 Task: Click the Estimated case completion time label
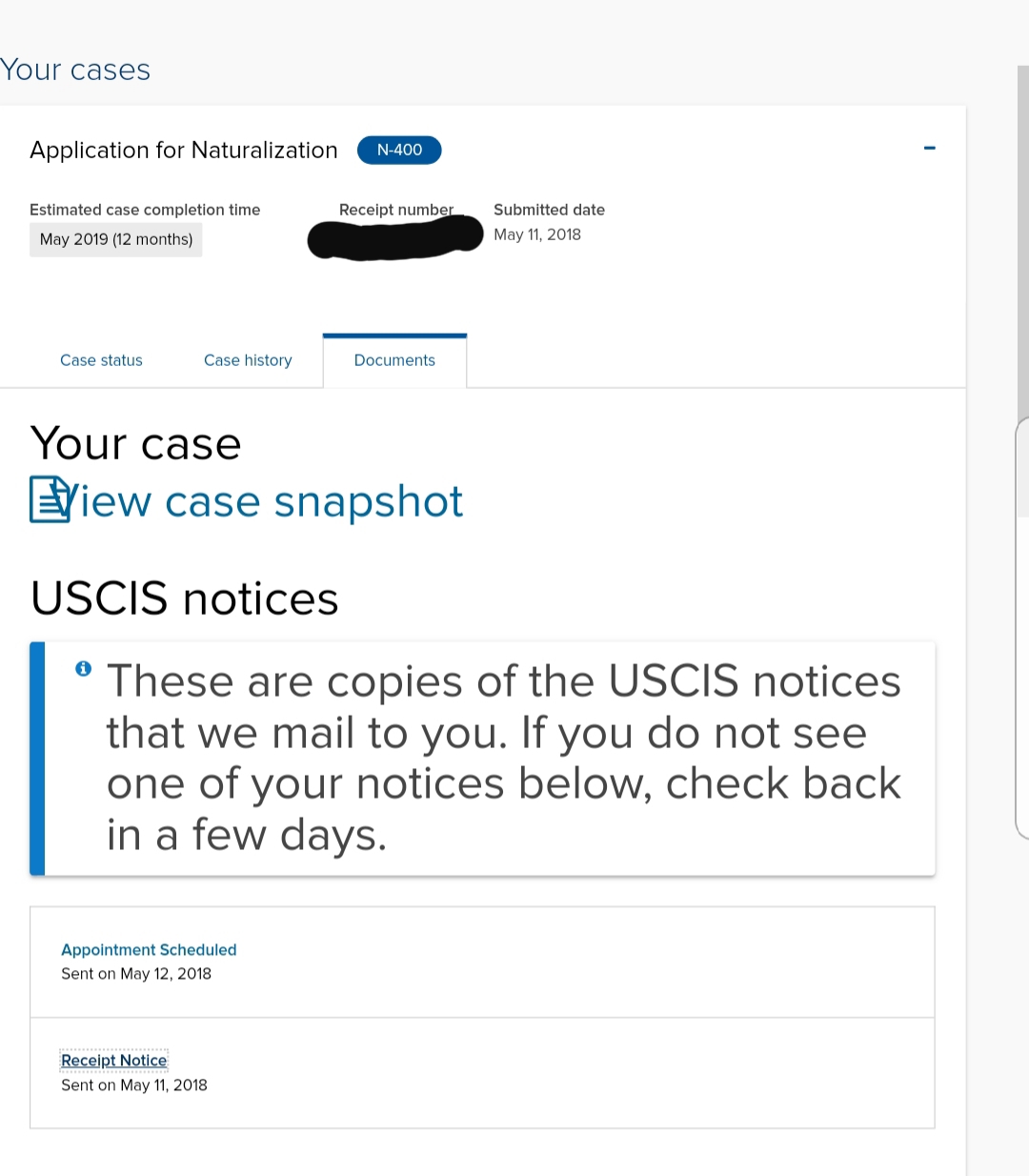145,210
